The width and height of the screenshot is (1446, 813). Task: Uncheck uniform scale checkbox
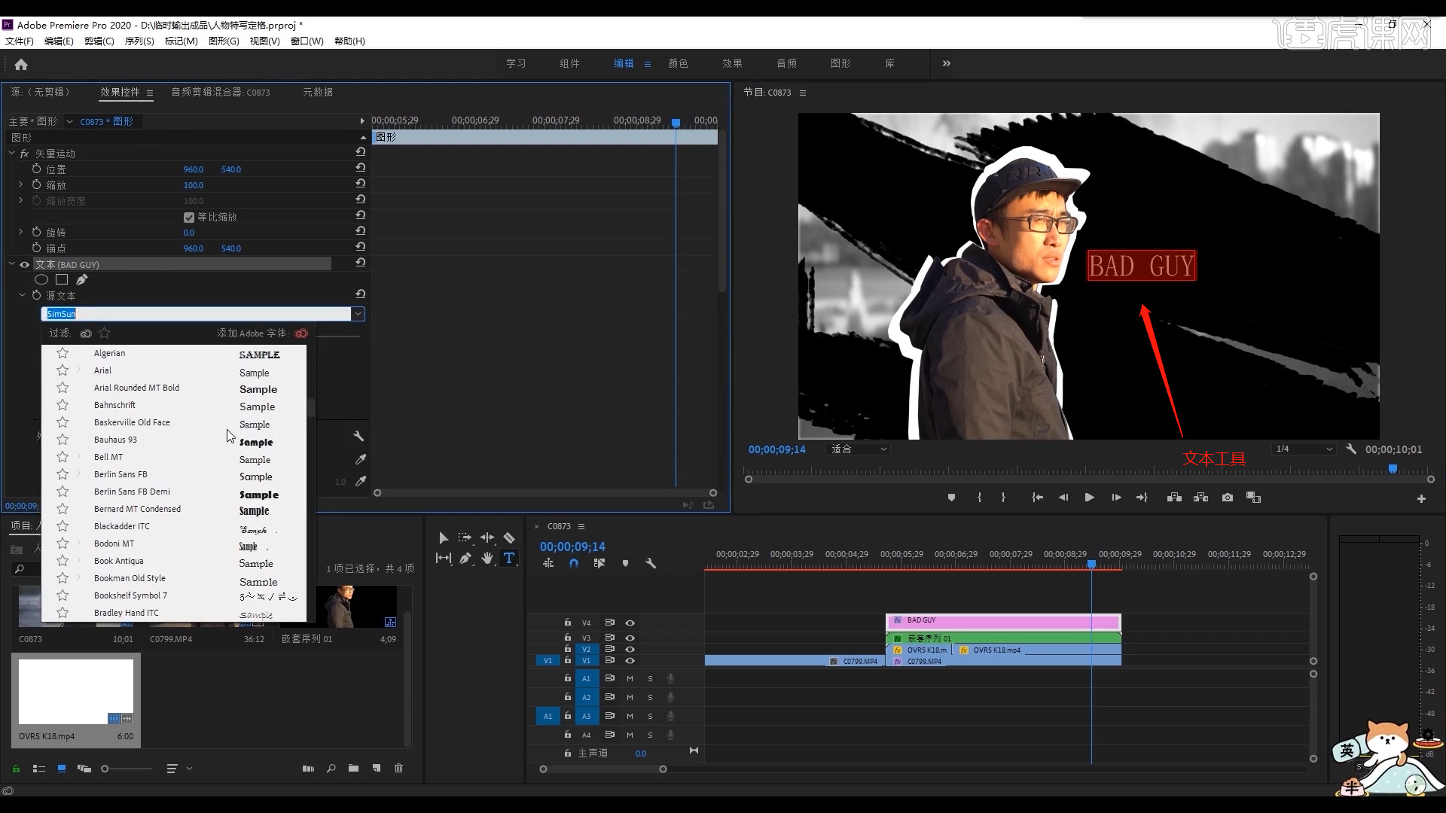(189, 217)
